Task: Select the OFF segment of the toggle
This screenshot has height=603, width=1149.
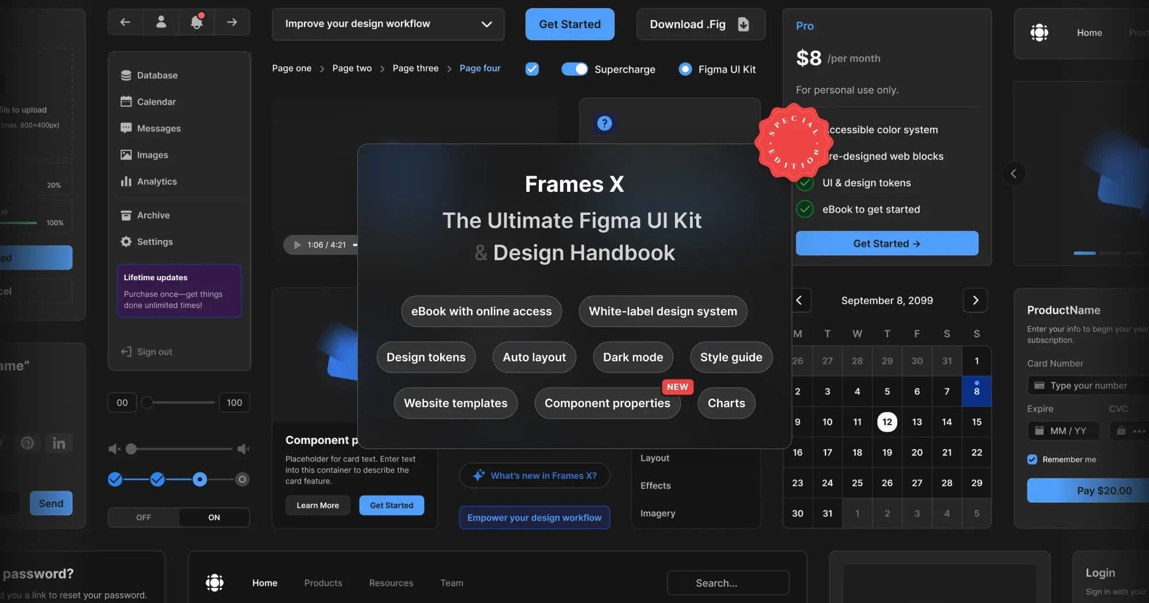Action: pyautogui.click(x=144, y=517)
